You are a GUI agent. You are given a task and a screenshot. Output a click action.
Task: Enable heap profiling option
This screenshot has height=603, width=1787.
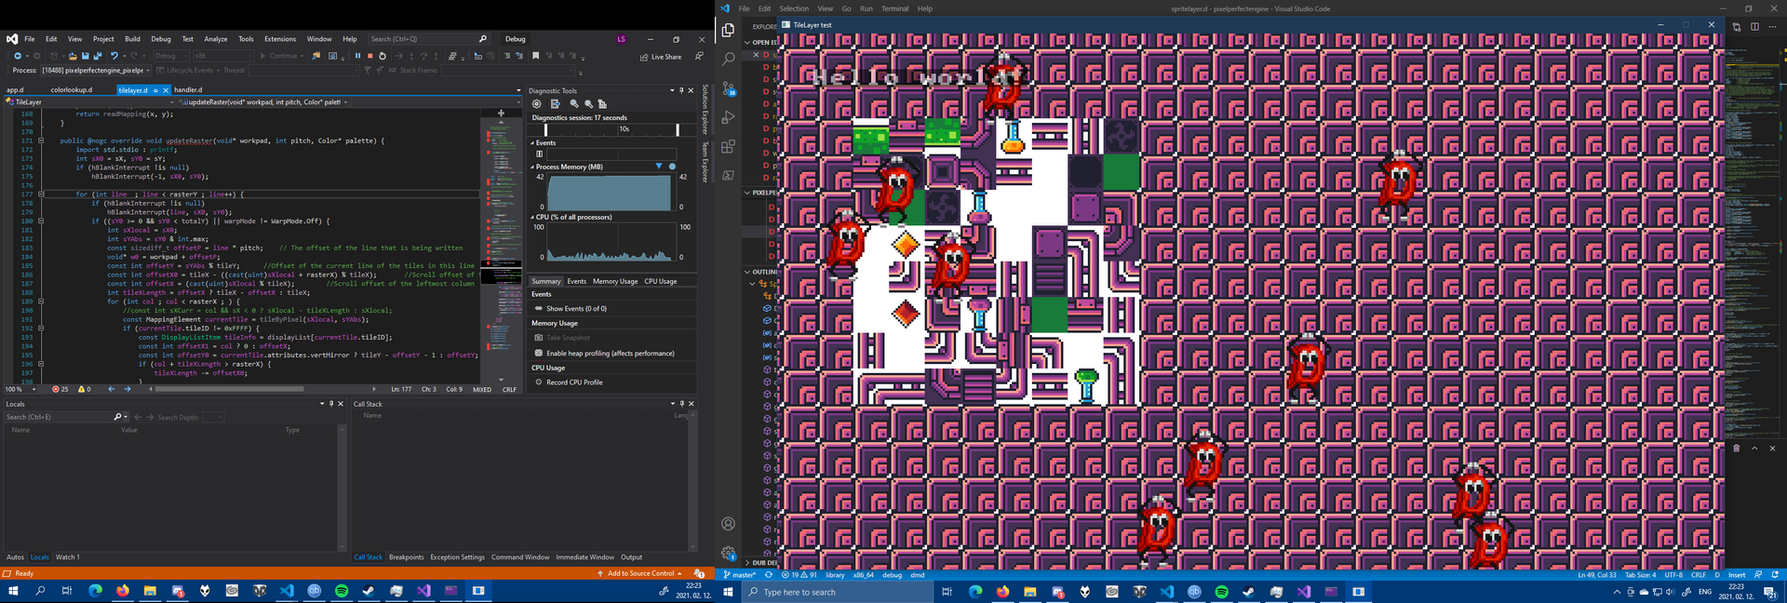pyautogui.click(x=610, y=354)
